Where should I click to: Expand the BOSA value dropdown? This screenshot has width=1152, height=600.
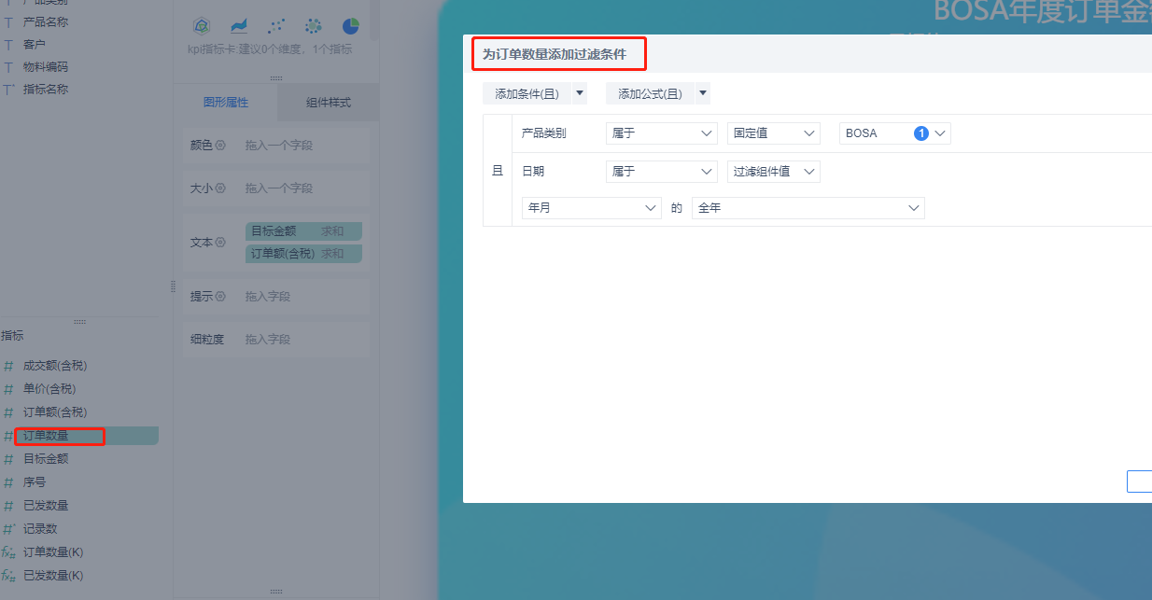pos(941,133)
